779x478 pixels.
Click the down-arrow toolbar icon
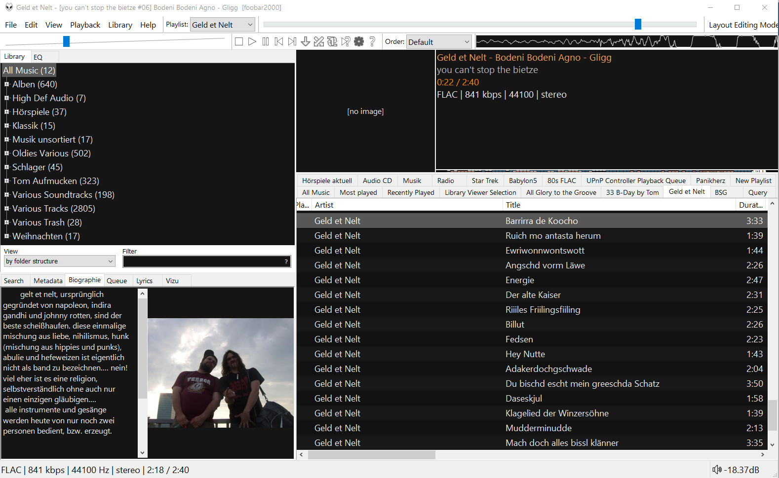[x=306, y=41]
